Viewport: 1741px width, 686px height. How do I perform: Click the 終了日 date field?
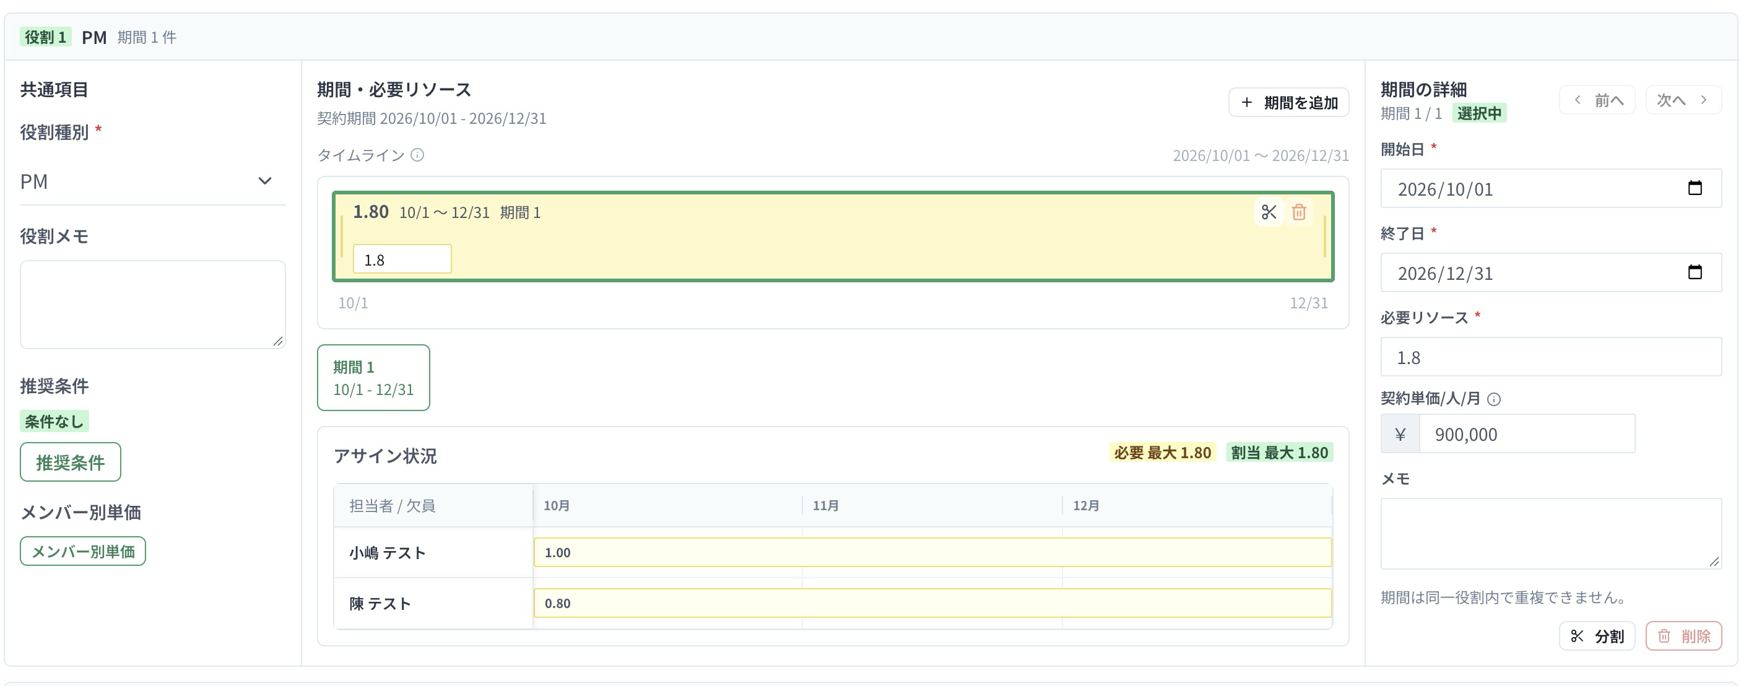point(1551,273)
